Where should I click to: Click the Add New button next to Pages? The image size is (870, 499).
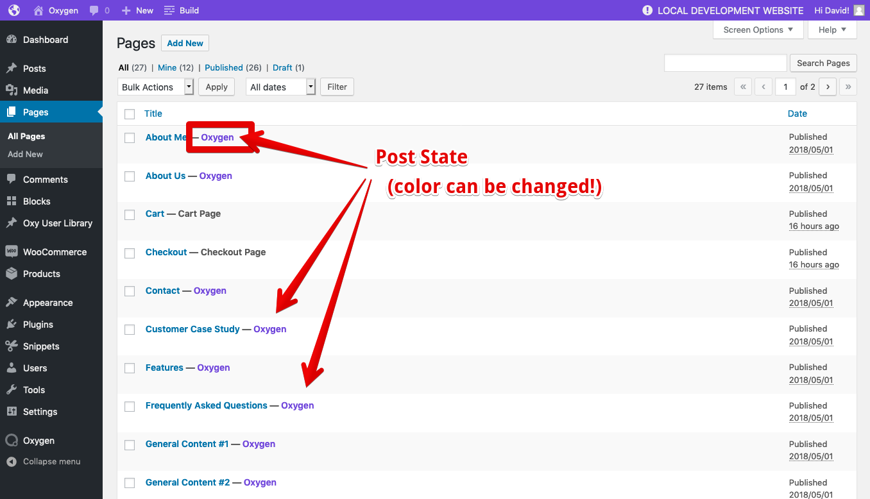point(185,44)
